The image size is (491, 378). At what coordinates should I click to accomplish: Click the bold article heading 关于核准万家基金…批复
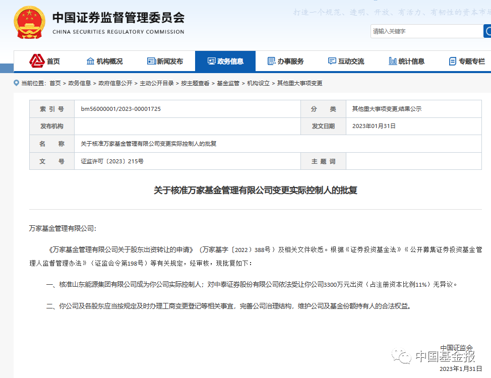[255, 190]
